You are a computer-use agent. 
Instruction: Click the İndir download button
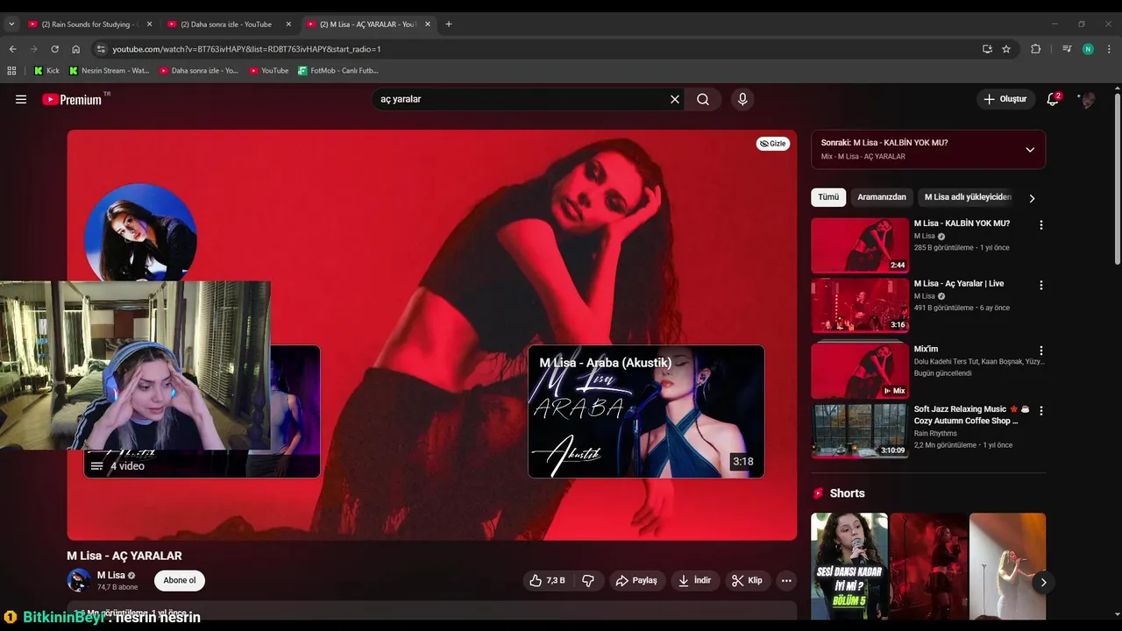[x=695, y=580]
